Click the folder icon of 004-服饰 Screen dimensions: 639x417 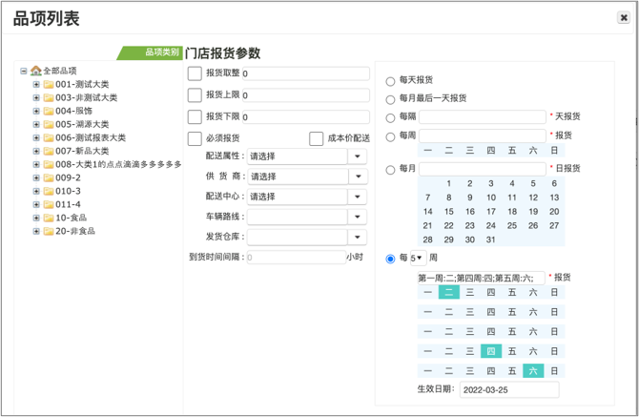[49, 111]
